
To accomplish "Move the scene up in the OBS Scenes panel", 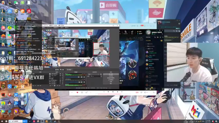I will pos(38,86).
